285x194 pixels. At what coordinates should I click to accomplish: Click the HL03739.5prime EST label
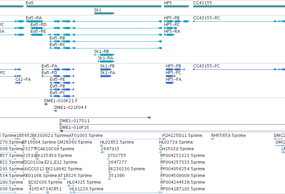click(176, 142)
